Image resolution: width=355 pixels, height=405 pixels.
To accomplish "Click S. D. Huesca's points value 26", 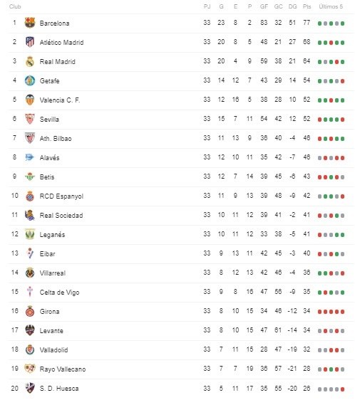I will tap(307, 389).
